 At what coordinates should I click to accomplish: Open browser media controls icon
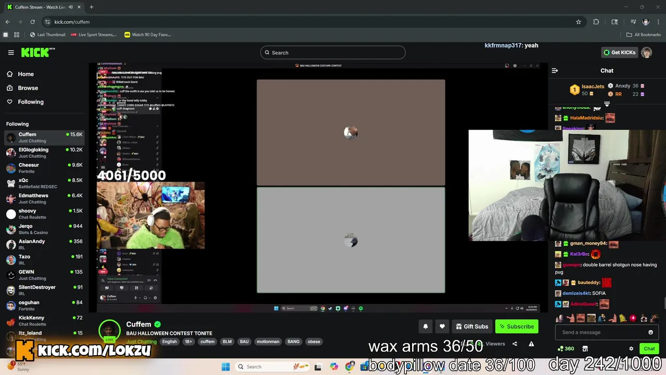pyautogui.click(x=633, y=22)
